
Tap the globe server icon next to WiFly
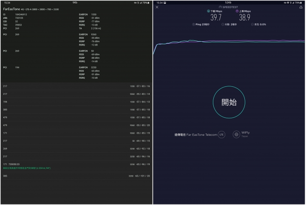(236, 134)
